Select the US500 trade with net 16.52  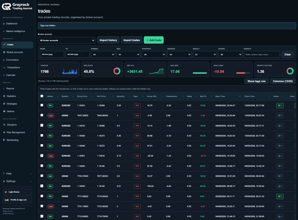point(42,176)
